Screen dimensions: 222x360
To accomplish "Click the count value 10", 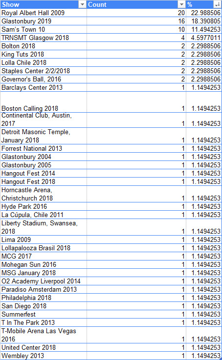I will pos(181,29).
